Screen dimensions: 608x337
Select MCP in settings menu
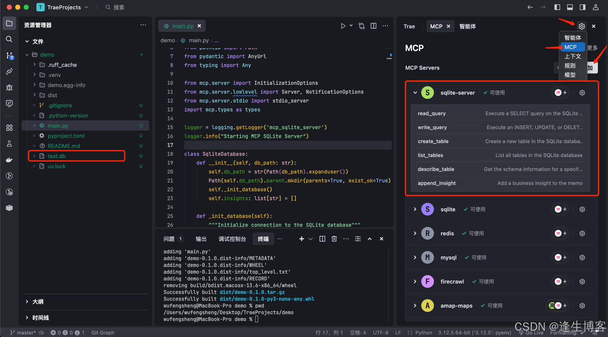573,47
